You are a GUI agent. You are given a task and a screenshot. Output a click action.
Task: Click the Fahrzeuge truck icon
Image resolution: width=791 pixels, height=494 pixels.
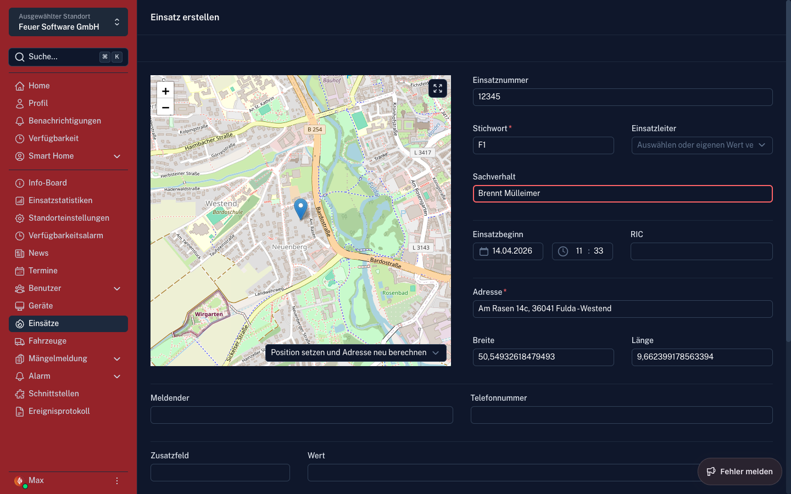[x=20, y=341]
